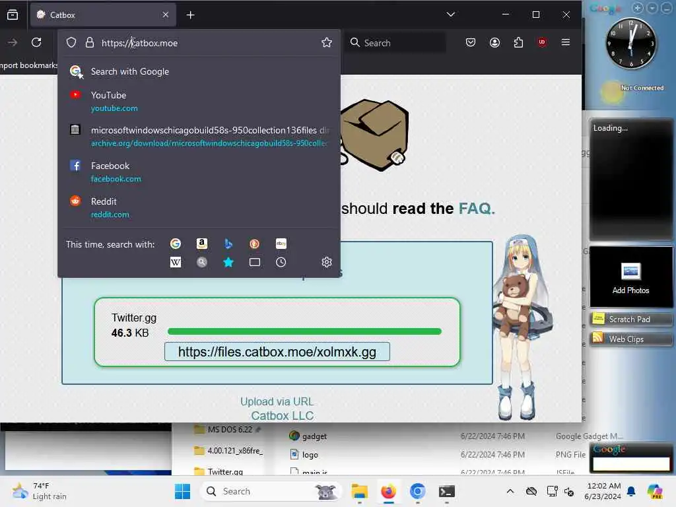Screen dimensions: 676x507
Task: Choose the YouTube suggestion
Action: pos(199,101)
